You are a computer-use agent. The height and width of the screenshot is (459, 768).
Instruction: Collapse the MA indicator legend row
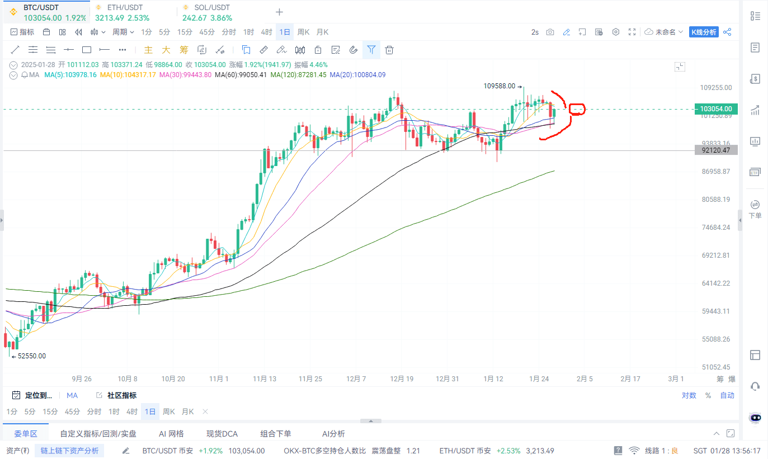tap(13, 74)
